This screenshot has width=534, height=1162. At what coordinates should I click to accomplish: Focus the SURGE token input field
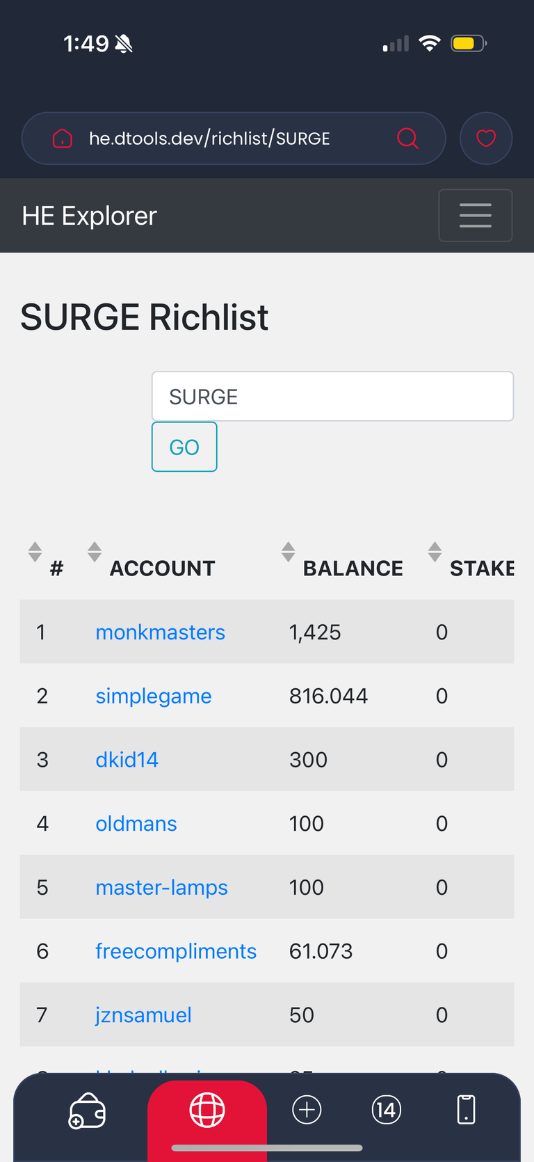point(332,397)
